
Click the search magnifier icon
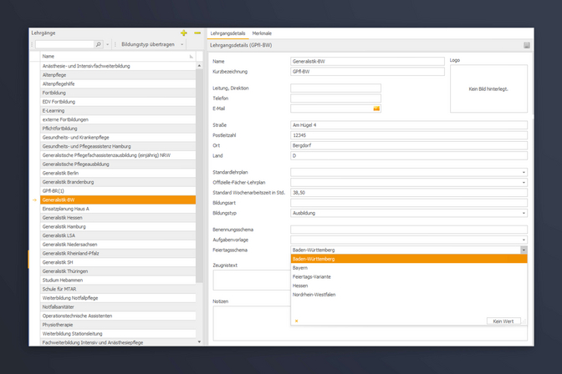pos(99,44)
